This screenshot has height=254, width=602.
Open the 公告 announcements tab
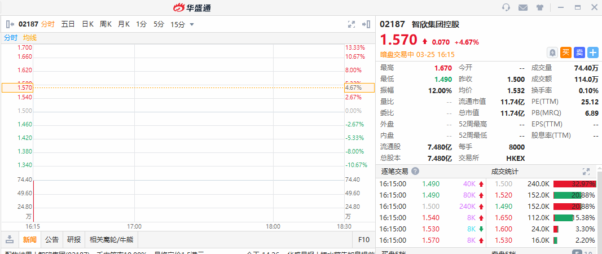[52, 240]
